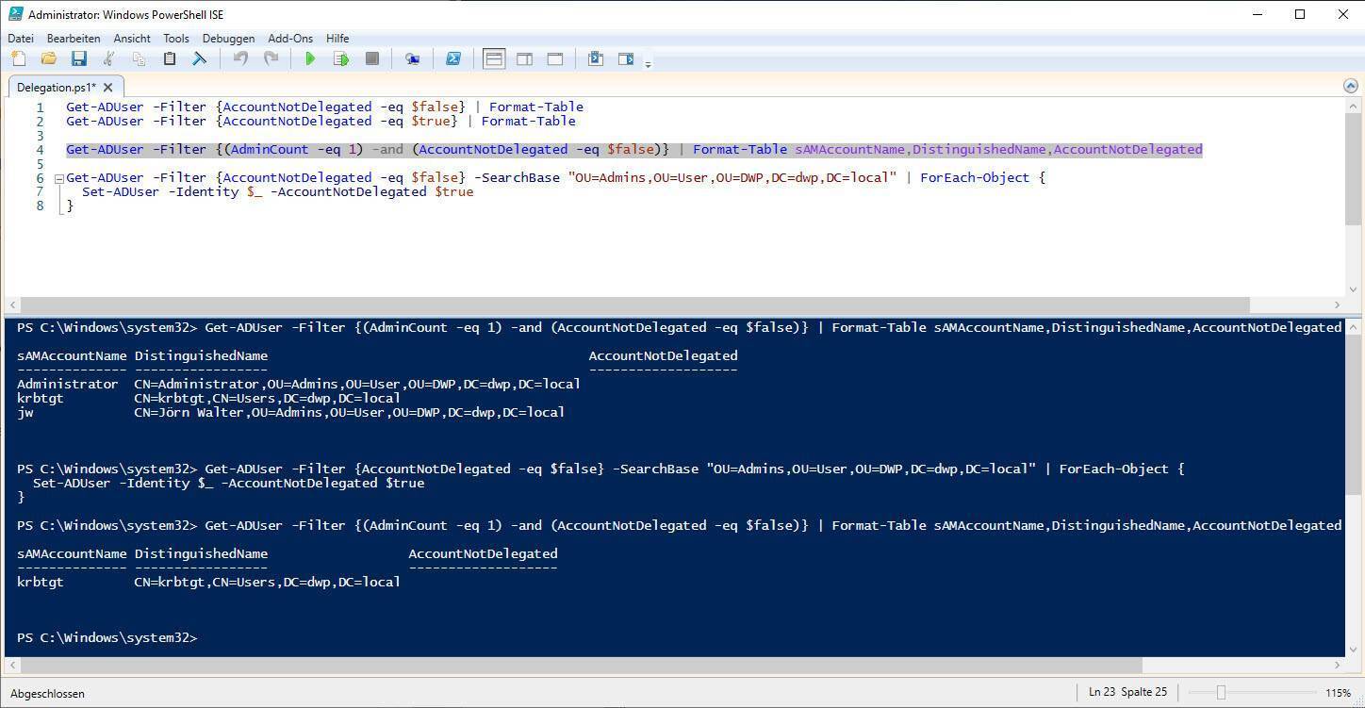
Task: Save the script with floppy disk icon
Action: (x=79, y=58)
